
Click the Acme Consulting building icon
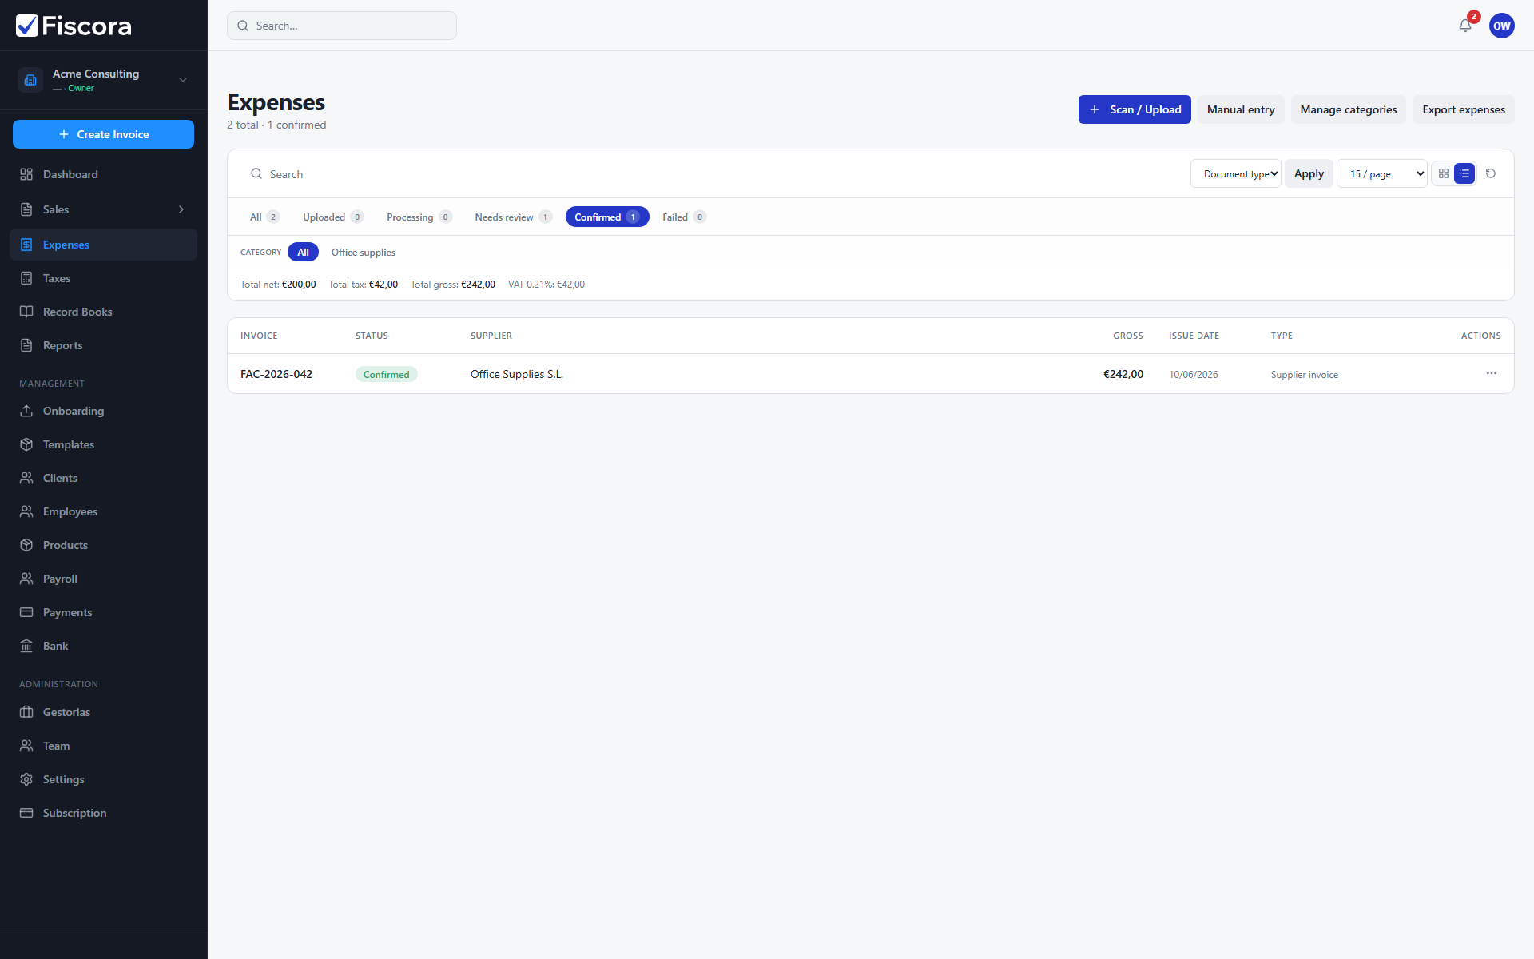pyautogui.click(x=30, y=80)
